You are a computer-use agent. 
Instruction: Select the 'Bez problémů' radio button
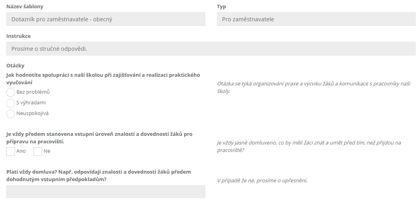tap(11, 92)
